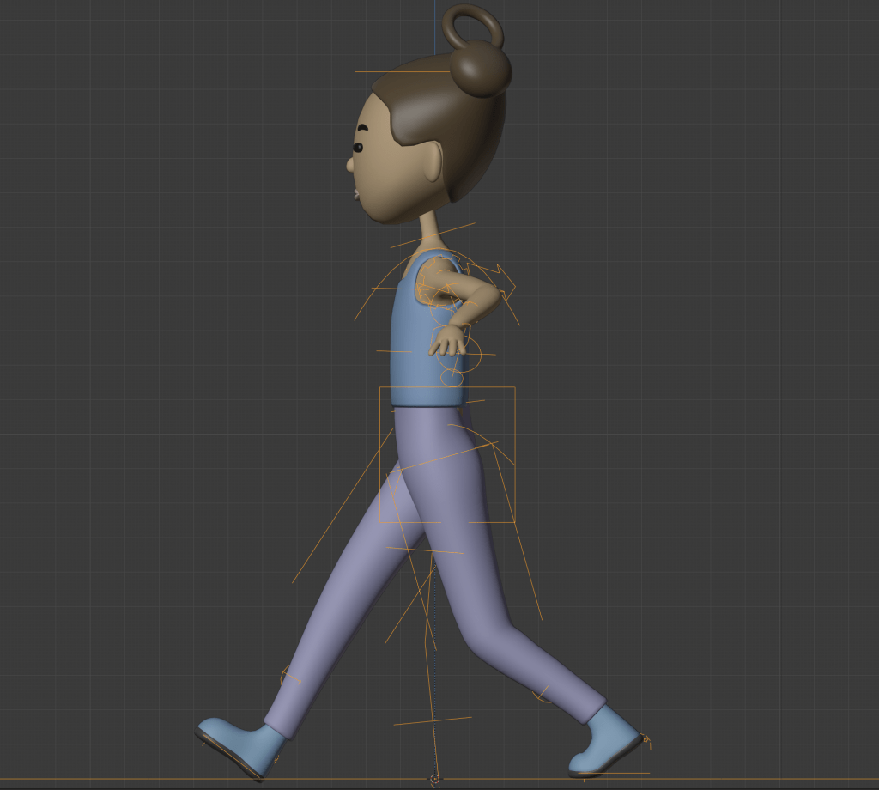Click the character's hair bun
879x790 pixels.
tap(481, 69)
